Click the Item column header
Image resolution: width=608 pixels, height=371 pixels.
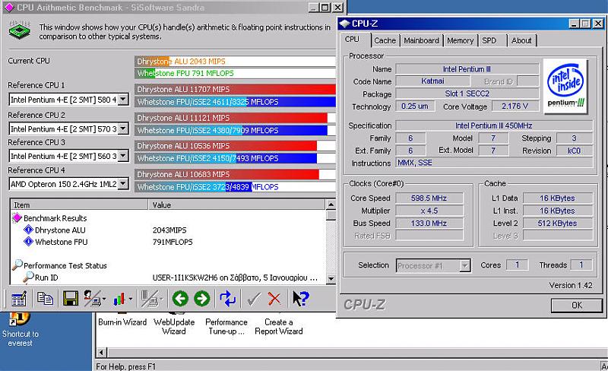pos(79,205)
